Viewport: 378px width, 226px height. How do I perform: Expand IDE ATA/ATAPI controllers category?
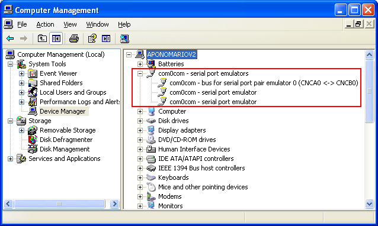(x=140, y=159)
